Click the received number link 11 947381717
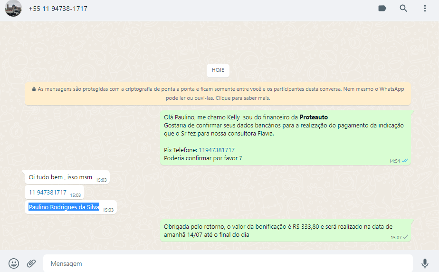 coord(48,193)
